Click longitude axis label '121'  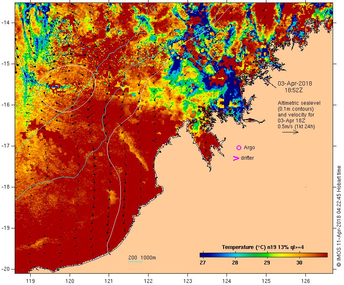point(109,281)
